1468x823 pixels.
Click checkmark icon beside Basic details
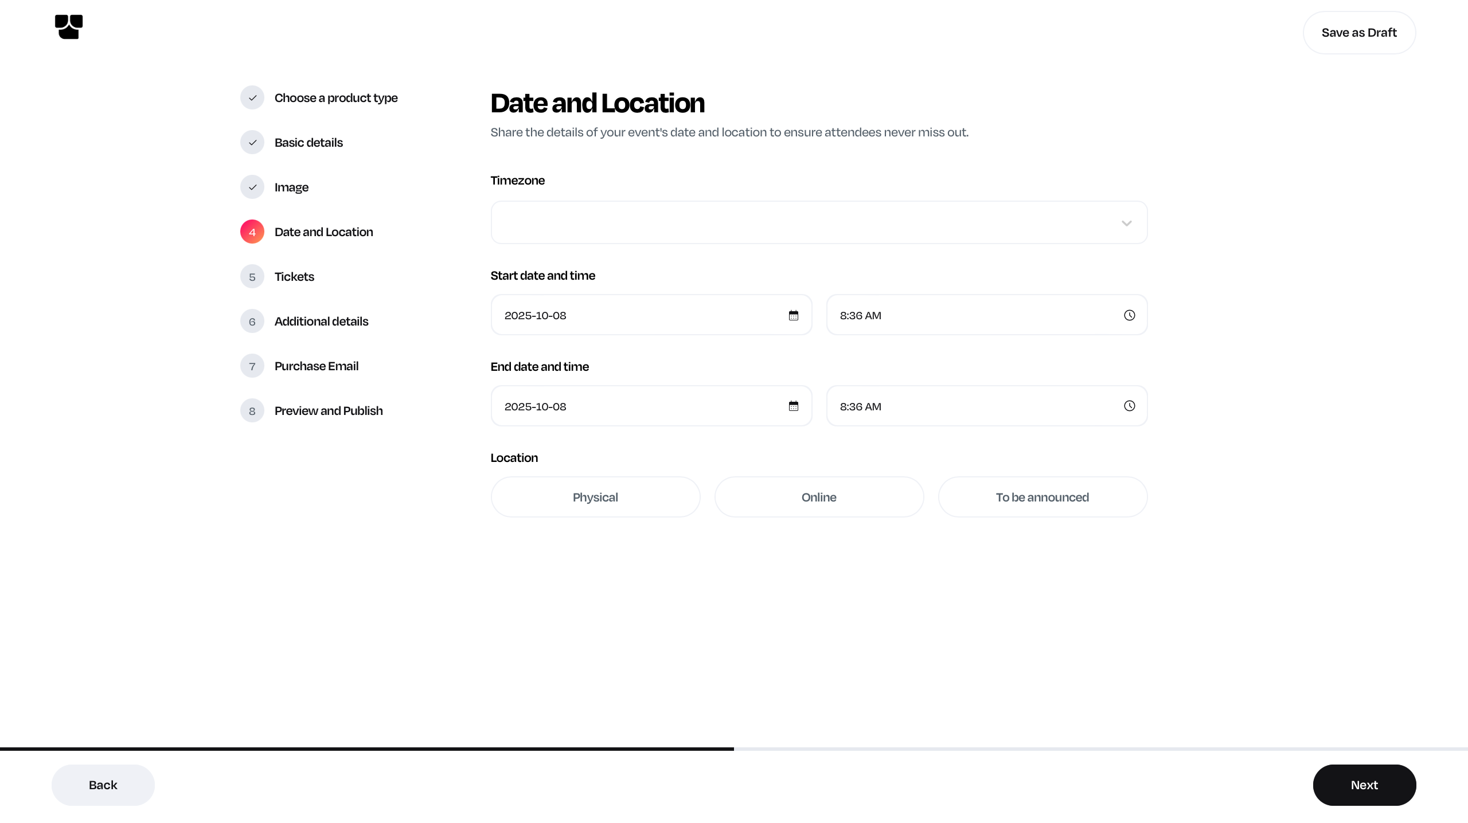[x=252, y=143]
